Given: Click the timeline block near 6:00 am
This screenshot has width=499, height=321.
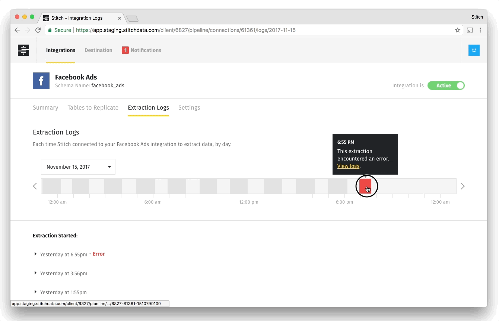Looking at the screenshot, I should pos(146,186).
